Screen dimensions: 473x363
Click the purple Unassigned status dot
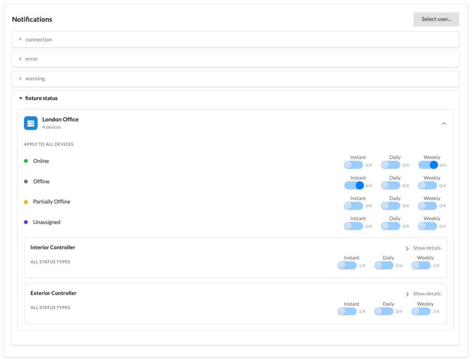(x=26, y=222)
